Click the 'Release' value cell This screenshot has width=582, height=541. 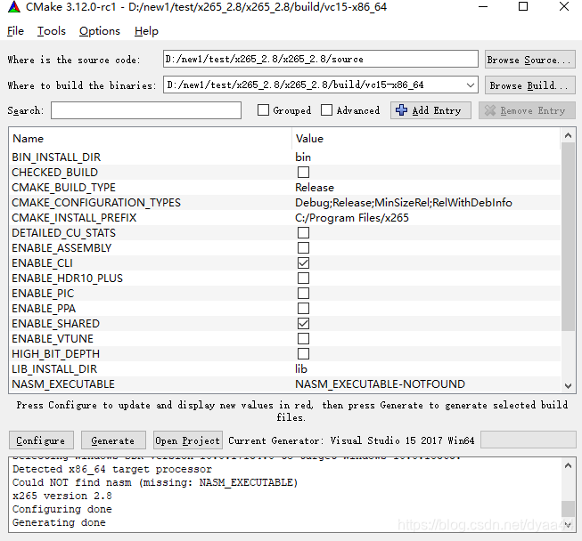coord(315,188)
